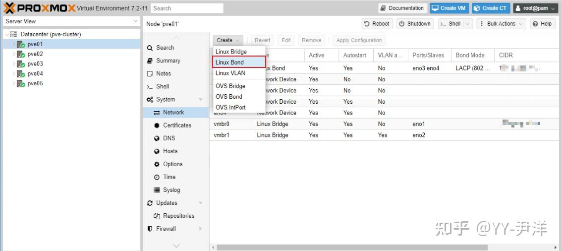Image resolution: width=561 pixels, height=251 pixels.
Task: Click the Shutdown button
Action: click(x=415, y=24)
